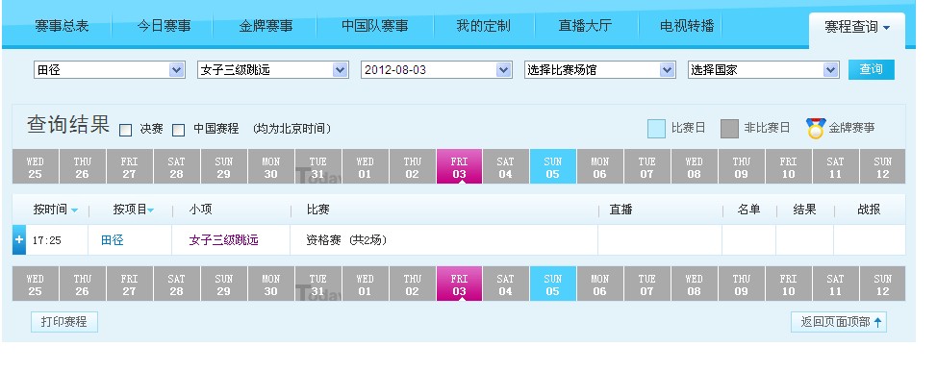
Task: Select SUN 05 in top date bar
Action: [553, 166]
